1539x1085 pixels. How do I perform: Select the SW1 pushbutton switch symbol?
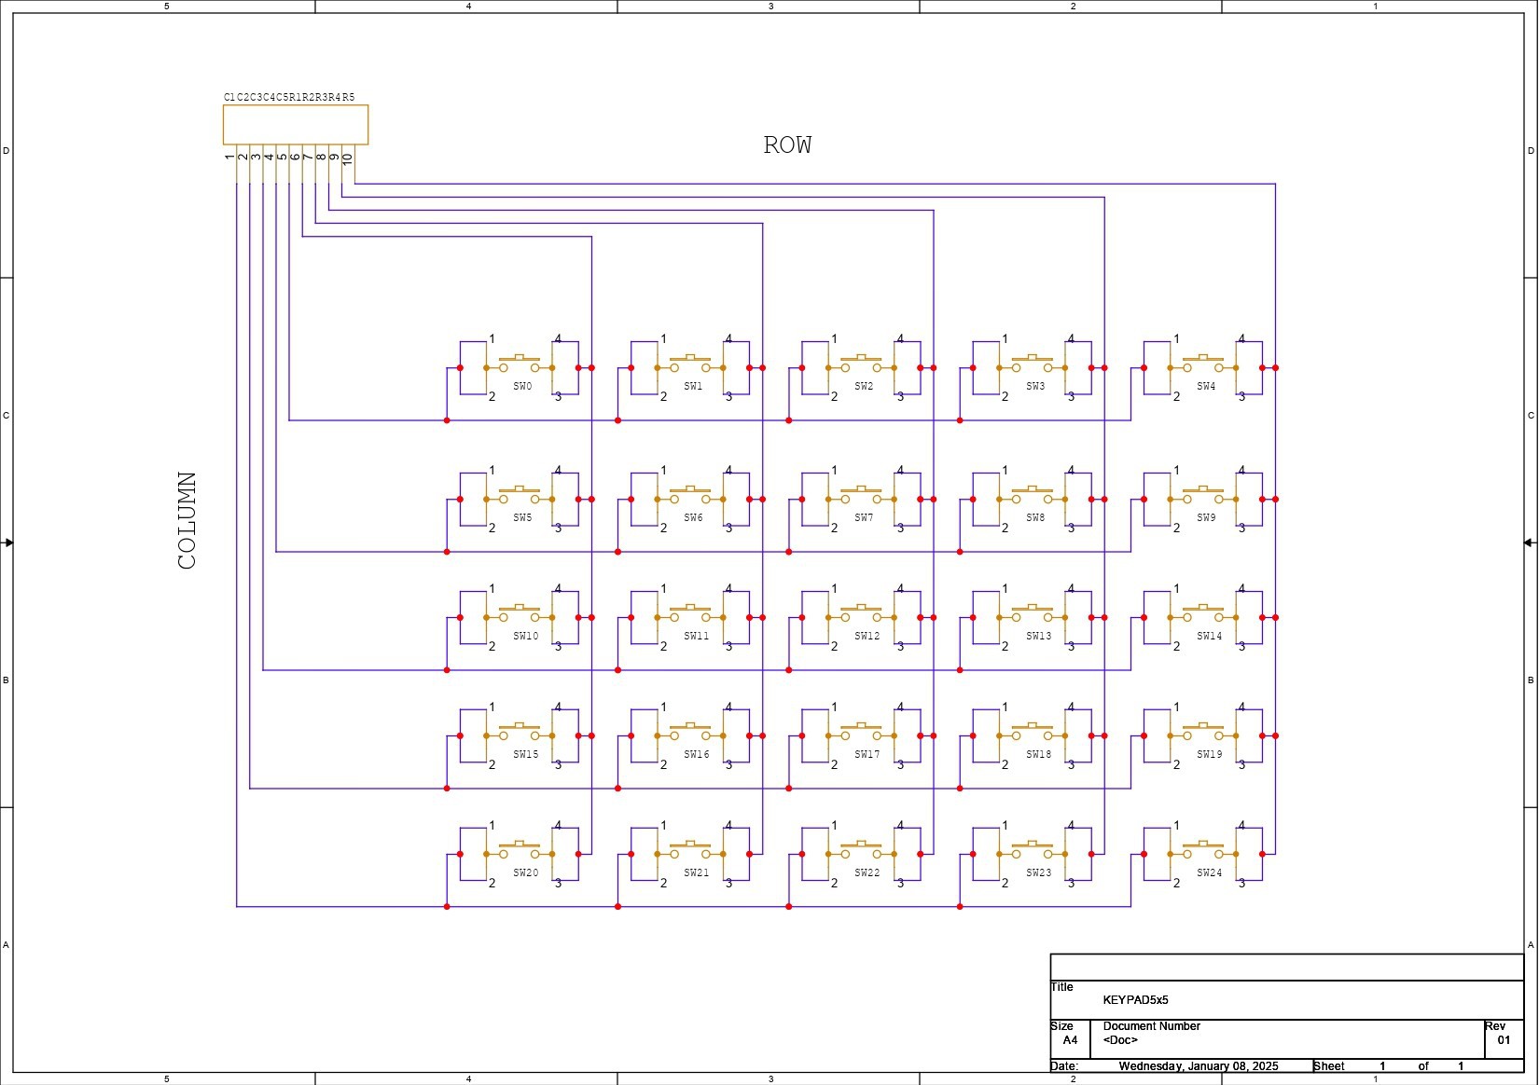tap(690, 368)
